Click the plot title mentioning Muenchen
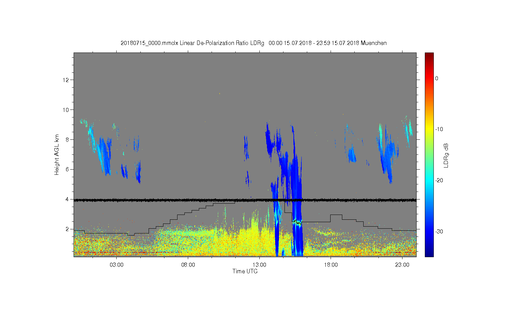 click(x=254, y=43)
